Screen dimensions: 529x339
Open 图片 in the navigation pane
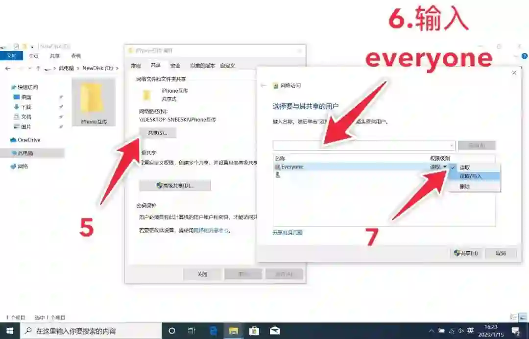tap(25, 127)
